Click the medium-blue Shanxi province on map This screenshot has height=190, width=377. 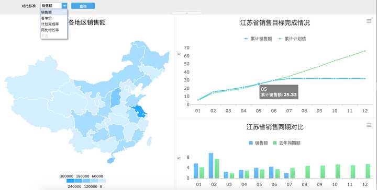[116, 97]
